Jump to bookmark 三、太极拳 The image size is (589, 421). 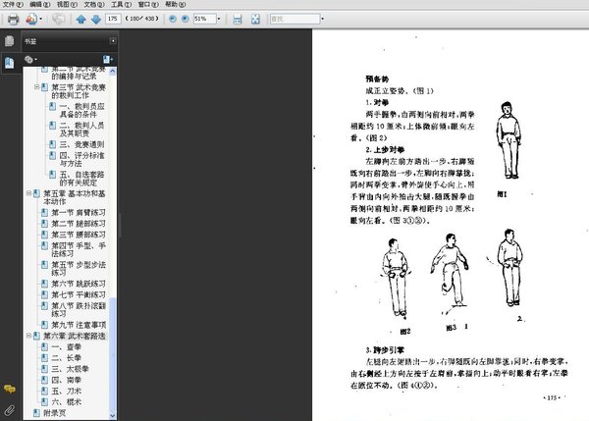[x=70, y=369]
